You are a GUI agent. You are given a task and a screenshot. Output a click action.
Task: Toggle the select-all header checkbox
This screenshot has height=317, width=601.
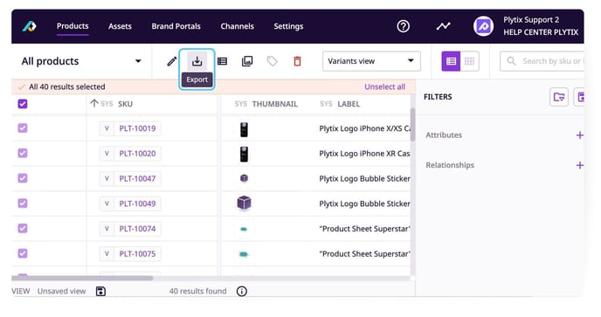(x=23, y=104)
